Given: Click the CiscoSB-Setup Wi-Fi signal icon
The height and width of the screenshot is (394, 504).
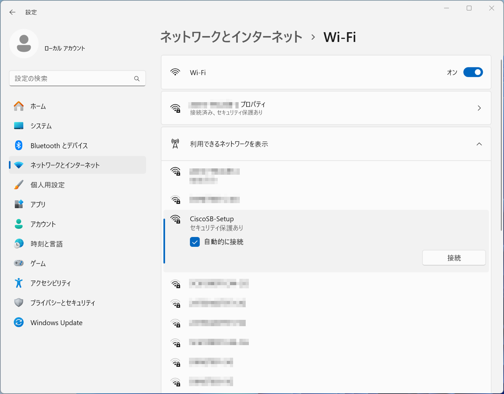Looking at the screenshot, I should [x=175, y=219].
